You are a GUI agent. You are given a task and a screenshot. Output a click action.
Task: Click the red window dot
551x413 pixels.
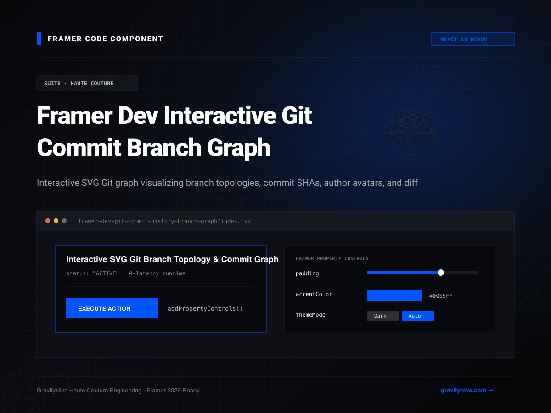click(x=48, y=221)
